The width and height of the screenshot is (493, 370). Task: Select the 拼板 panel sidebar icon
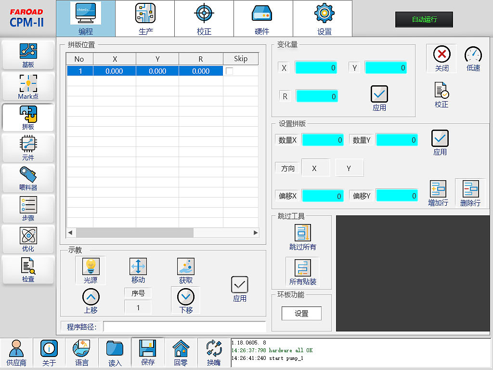coord(28,118)
